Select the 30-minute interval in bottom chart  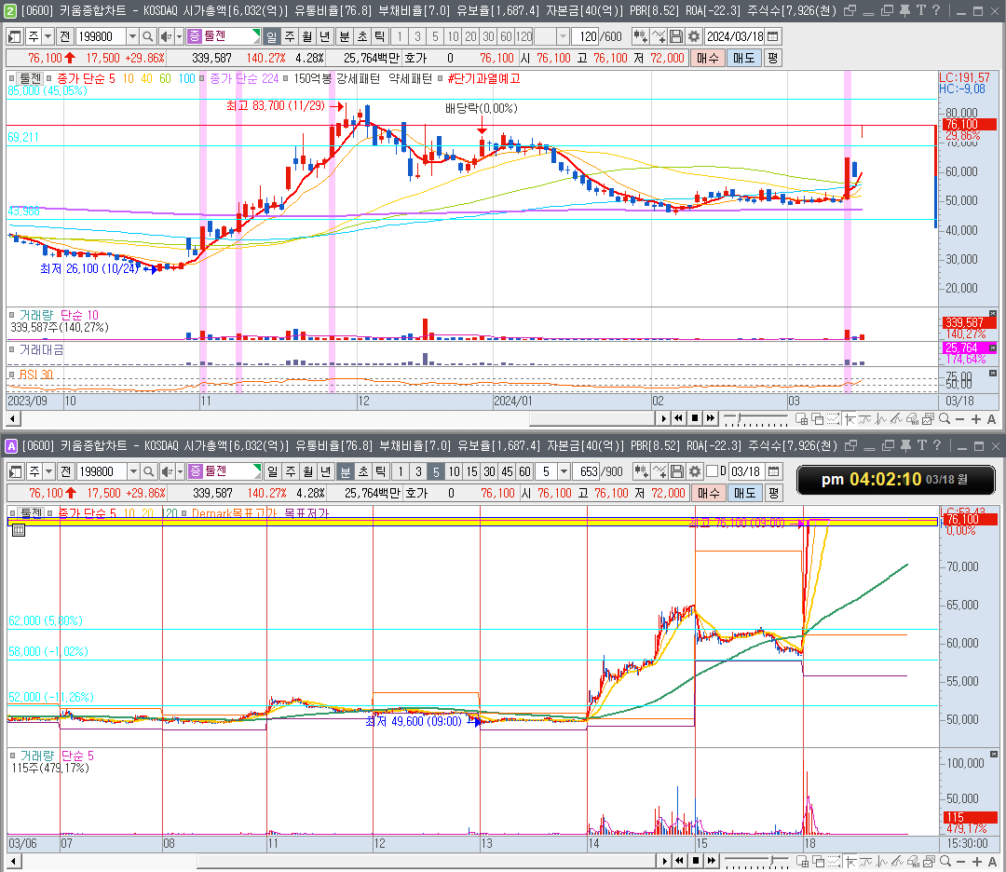click(x=490, y=471)
